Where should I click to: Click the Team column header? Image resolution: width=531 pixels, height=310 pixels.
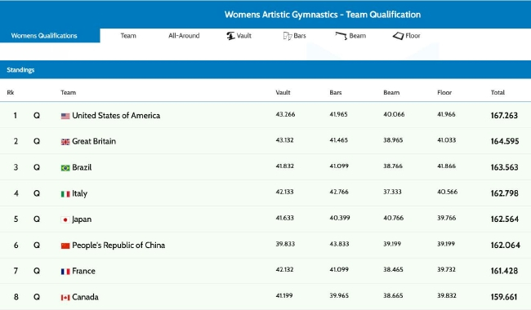pyautogui.click(x=68, y=92)
